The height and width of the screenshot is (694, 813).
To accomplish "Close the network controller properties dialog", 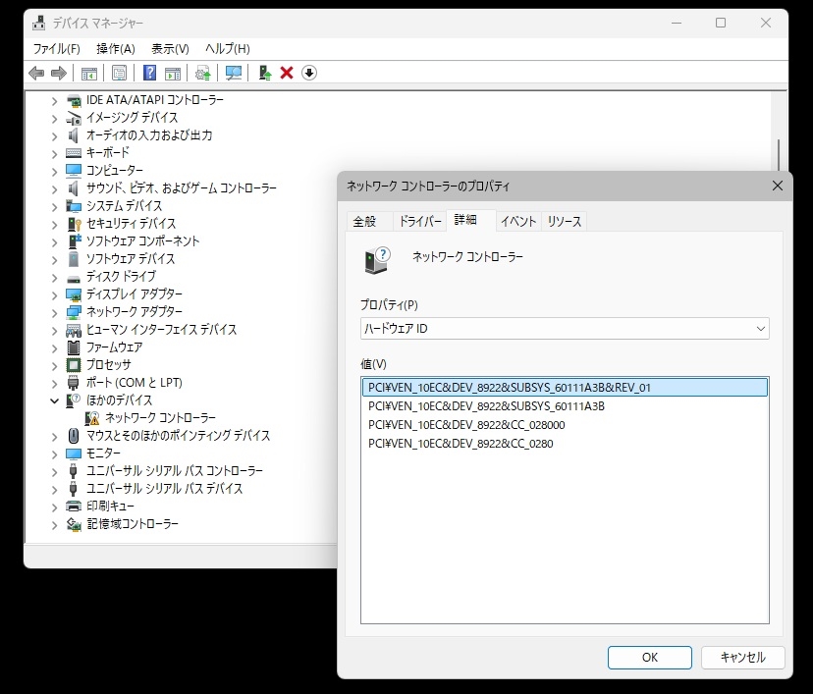I will coord(778,186).
